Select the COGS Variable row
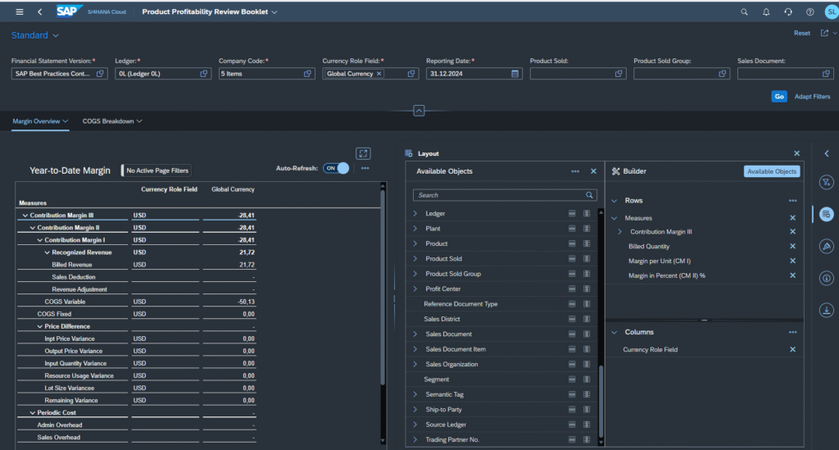The height and width of the screenshot is (450, 839). pyautogui.click(x=65, y=302)
